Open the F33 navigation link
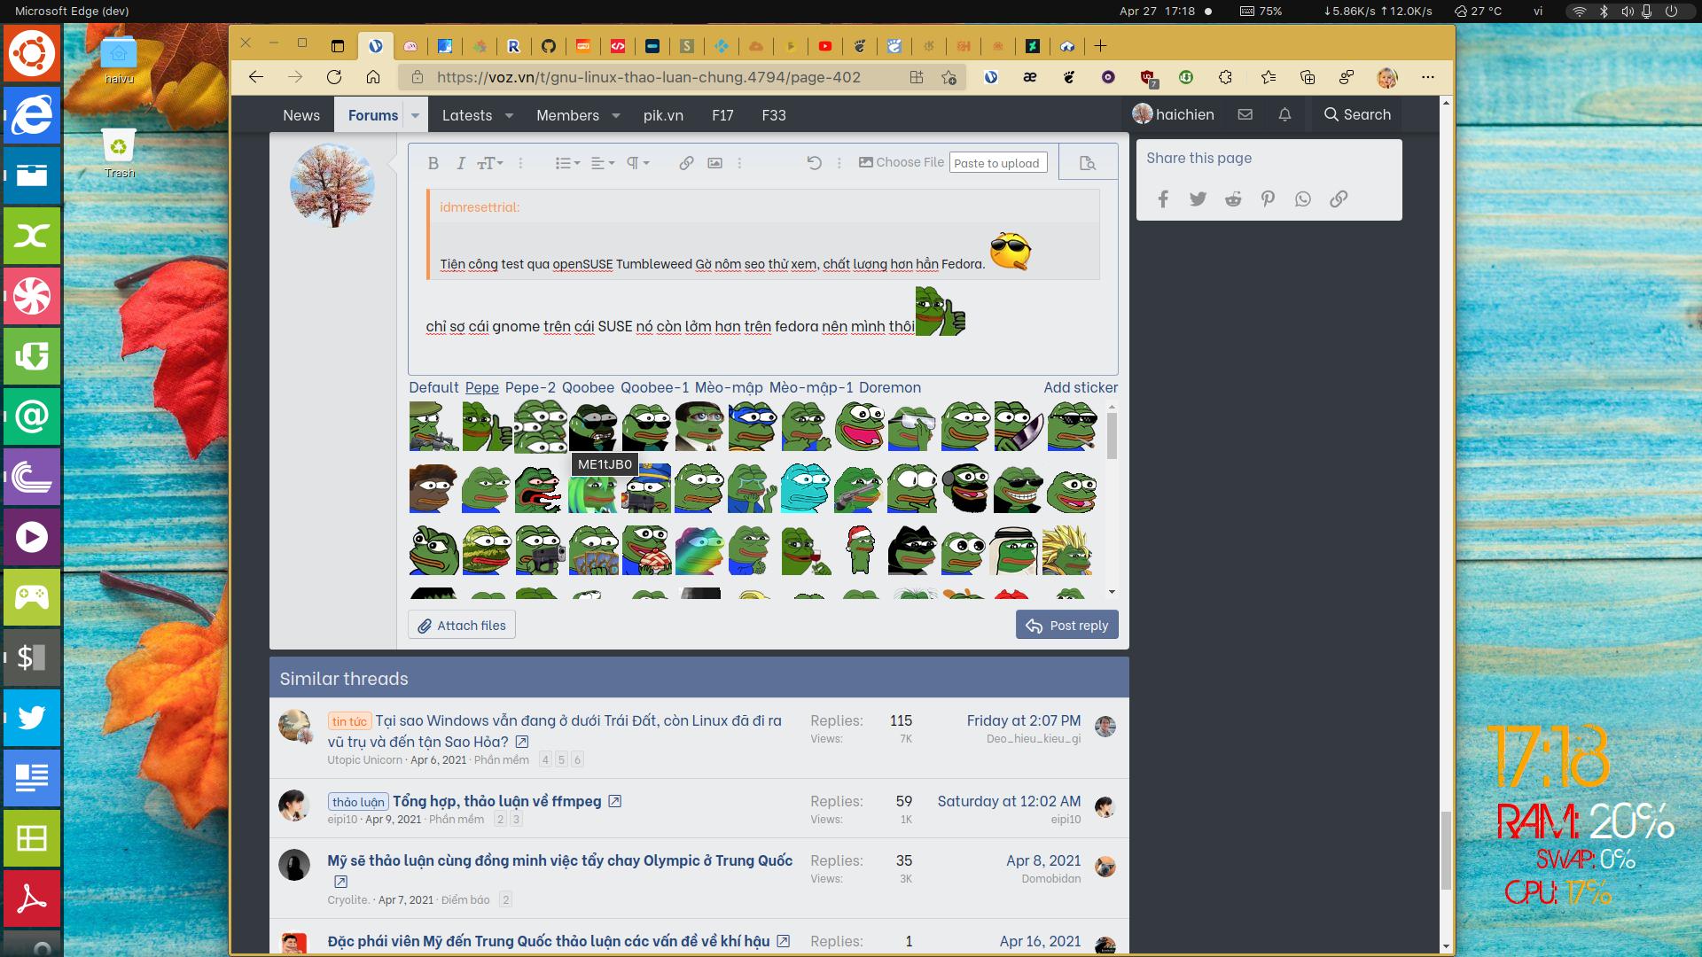1702x957 pixels. point(774,115)
